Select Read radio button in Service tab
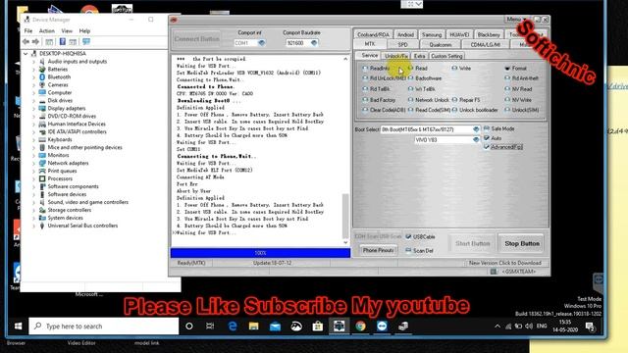The image size is (628, 353). click(410, 69)
